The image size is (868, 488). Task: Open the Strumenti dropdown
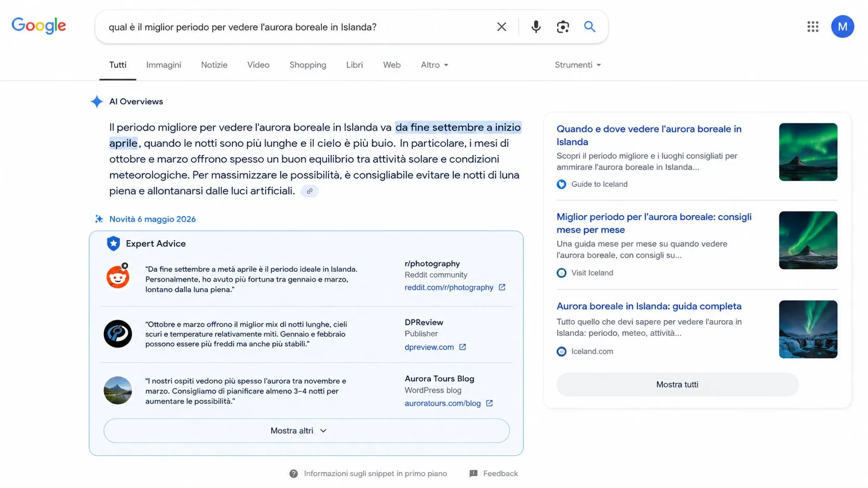click(x=578, y=65)
